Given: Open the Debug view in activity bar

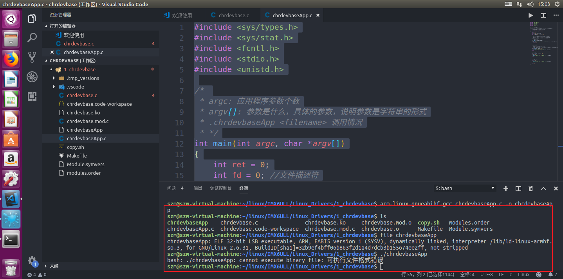Looking at the screenshot, I should [x=32, y=77].
